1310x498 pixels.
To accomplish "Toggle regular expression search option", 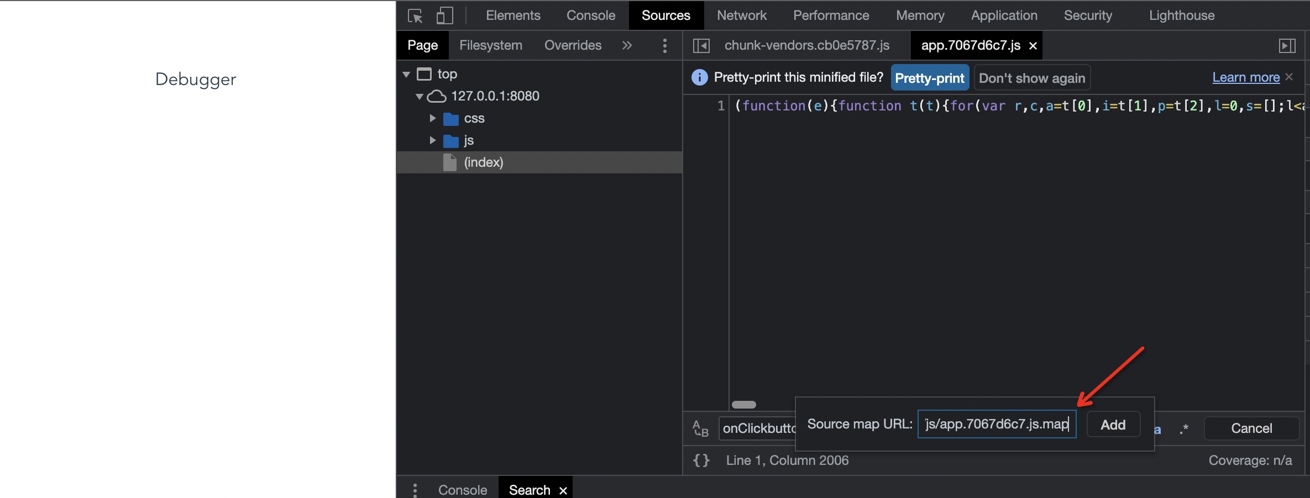I will pos(1183,429).
